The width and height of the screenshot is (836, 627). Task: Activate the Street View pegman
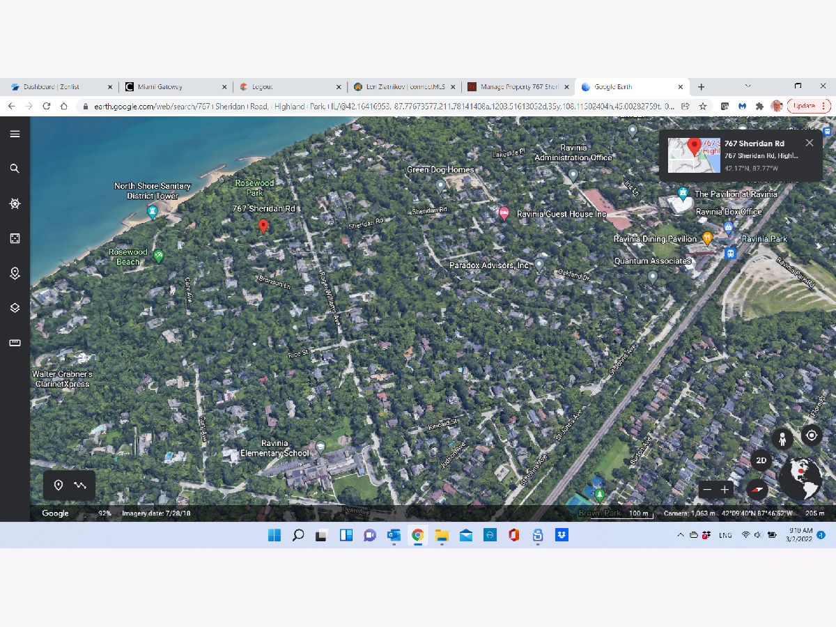(x=782, y=439)
